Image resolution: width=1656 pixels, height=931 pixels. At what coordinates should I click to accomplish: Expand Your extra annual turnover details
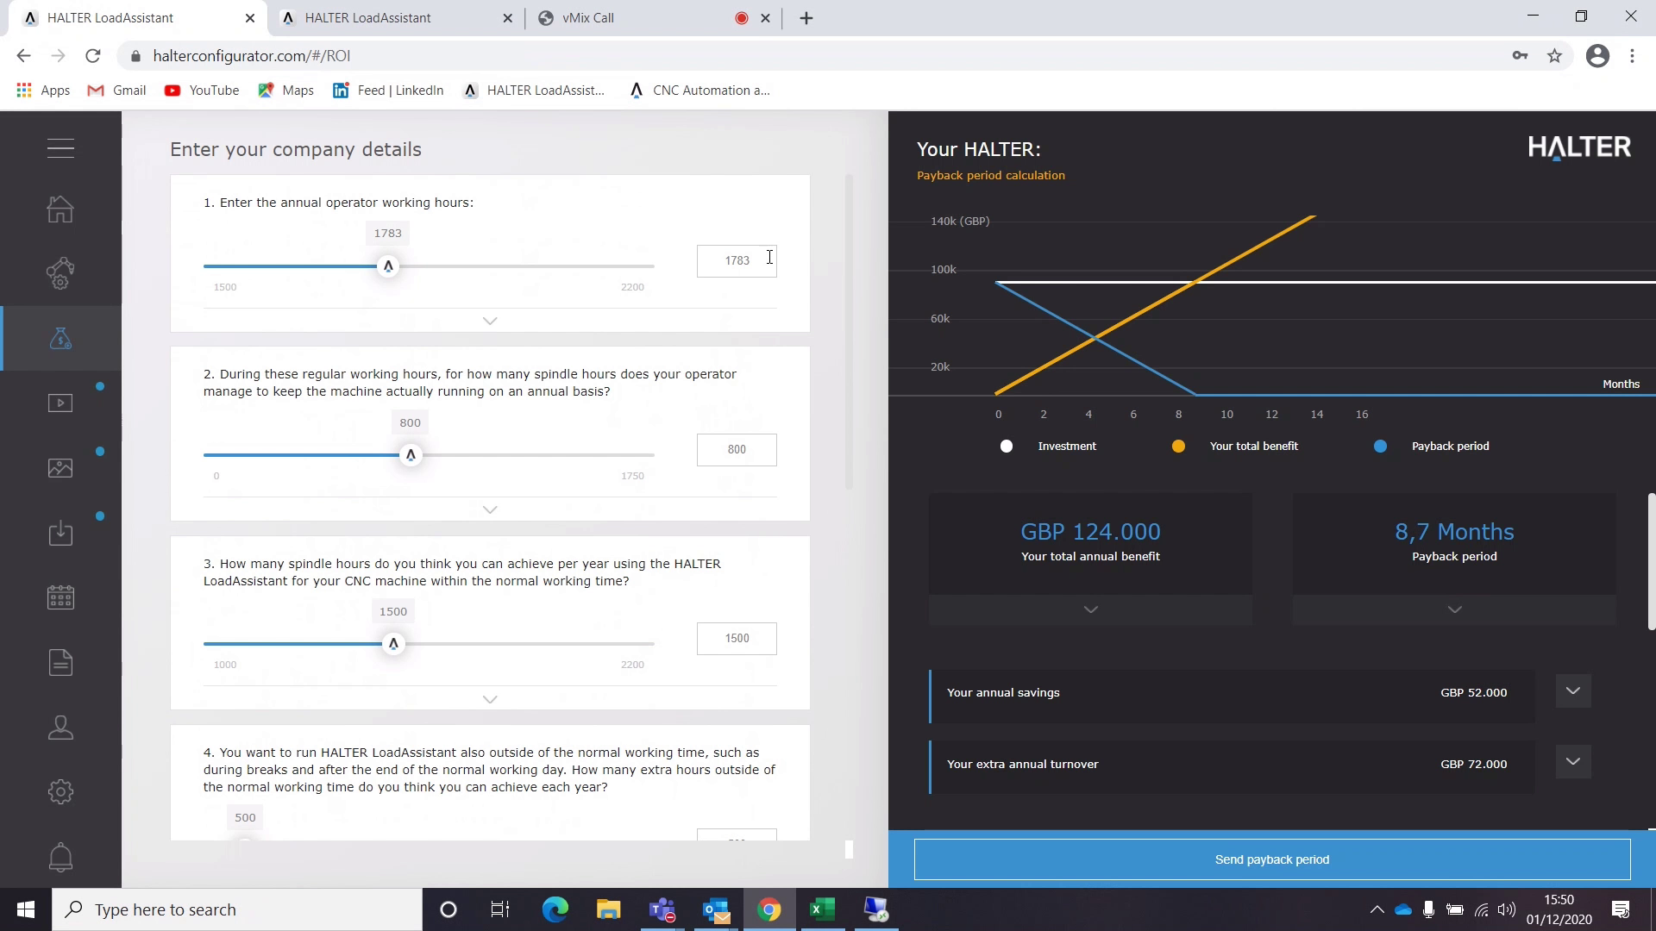pyautogui.click(x=1572, y=762)
